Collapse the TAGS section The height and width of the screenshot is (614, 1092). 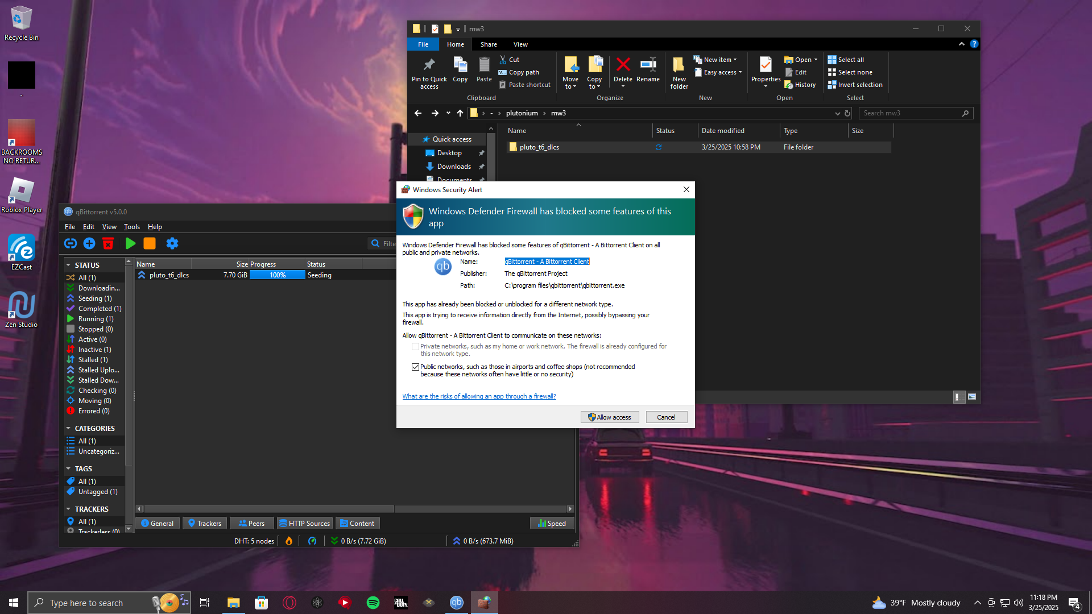click(68, 468)
